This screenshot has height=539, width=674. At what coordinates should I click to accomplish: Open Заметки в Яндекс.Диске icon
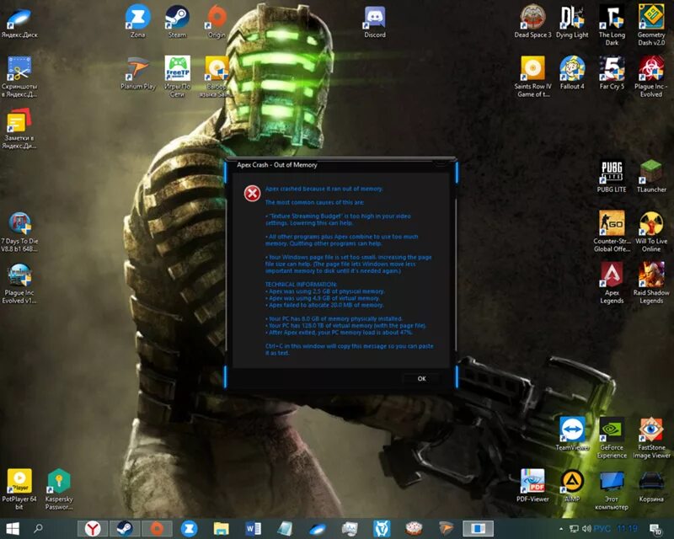19,129
